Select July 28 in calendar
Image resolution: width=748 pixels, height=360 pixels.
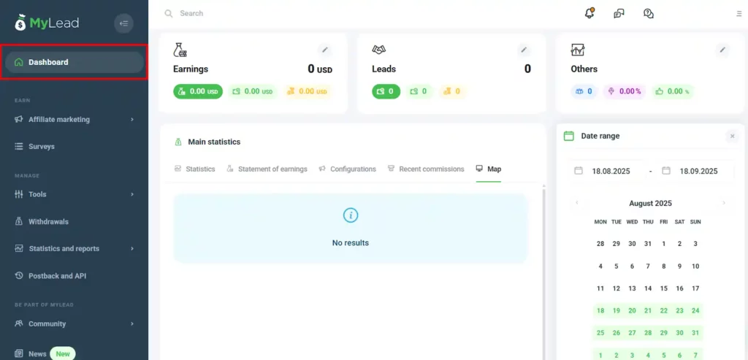point(600,244)
